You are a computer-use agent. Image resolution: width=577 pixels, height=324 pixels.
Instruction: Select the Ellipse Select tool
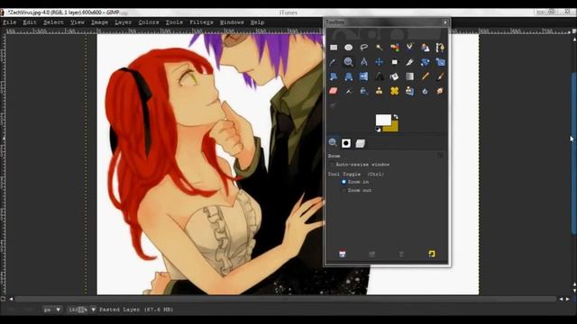pyautogui.click(x=349, y=48)
